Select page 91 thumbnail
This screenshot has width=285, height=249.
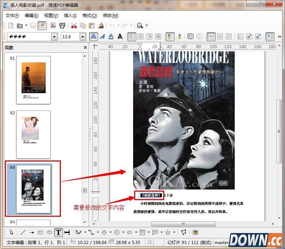tap(34, 80)
